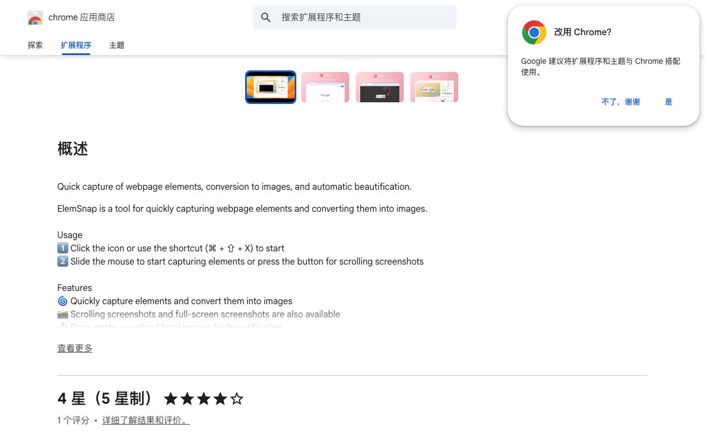Switch to the 扩展程序 tab
The height and width of the screenshot is (440, 705).
[x=76, y=45]
